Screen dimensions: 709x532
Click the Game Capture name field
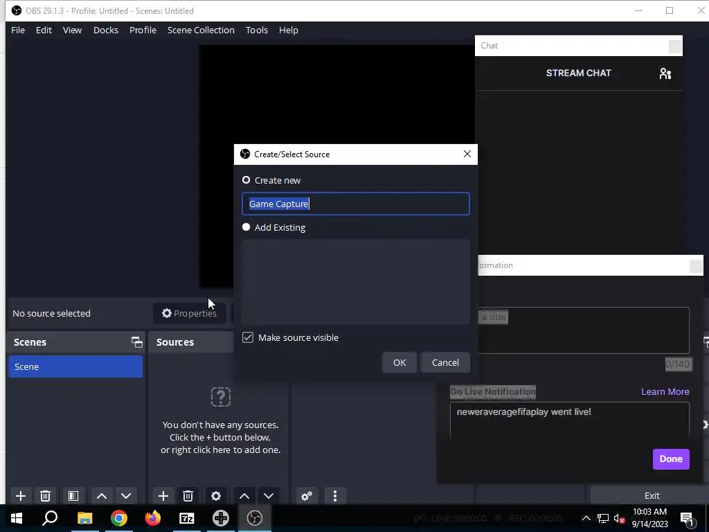coord(356,204)
